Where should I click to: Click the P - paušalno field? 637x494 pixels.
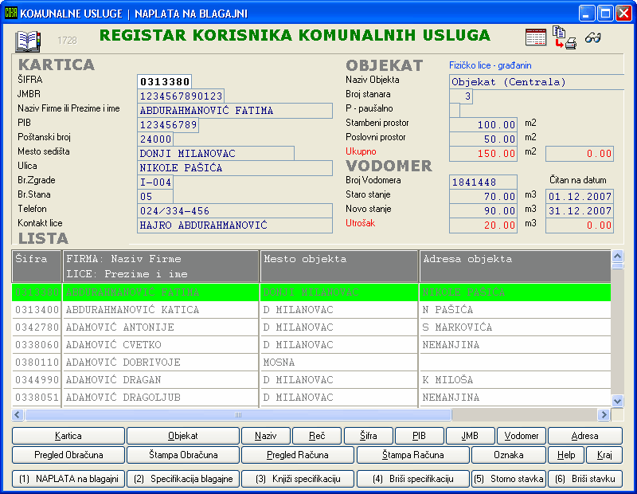[455, 111]
